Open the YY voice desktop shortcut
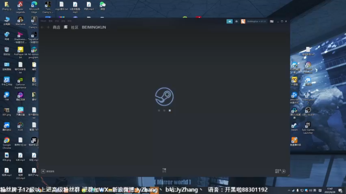The image size is (346, 194). tap(294, 81)
